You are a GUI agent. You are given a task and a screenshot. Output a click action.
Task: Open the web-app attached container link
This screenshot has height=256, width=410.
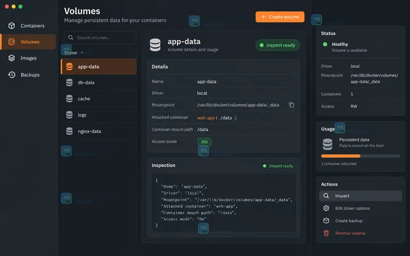coord(206,118)
